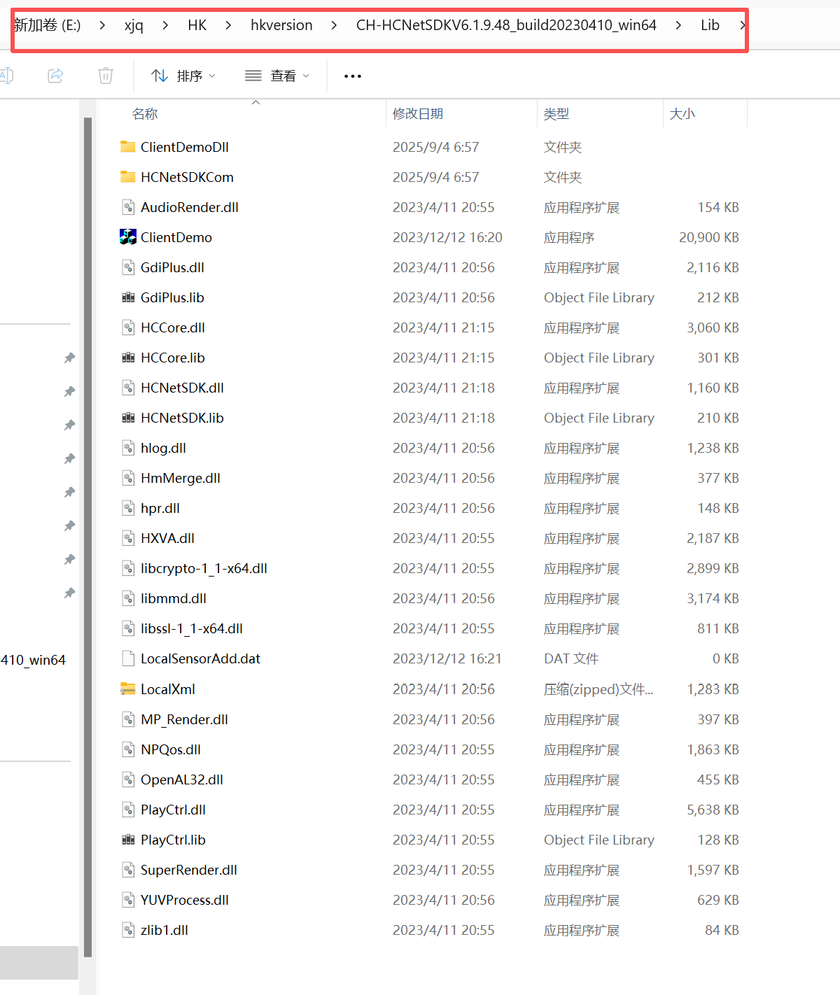
Task: Click the hlog.dll file icon
Action: coord(128,448)
